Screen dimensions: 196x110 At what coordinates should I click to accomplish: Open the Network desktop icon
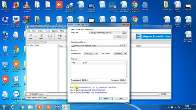tap(5, 35)
